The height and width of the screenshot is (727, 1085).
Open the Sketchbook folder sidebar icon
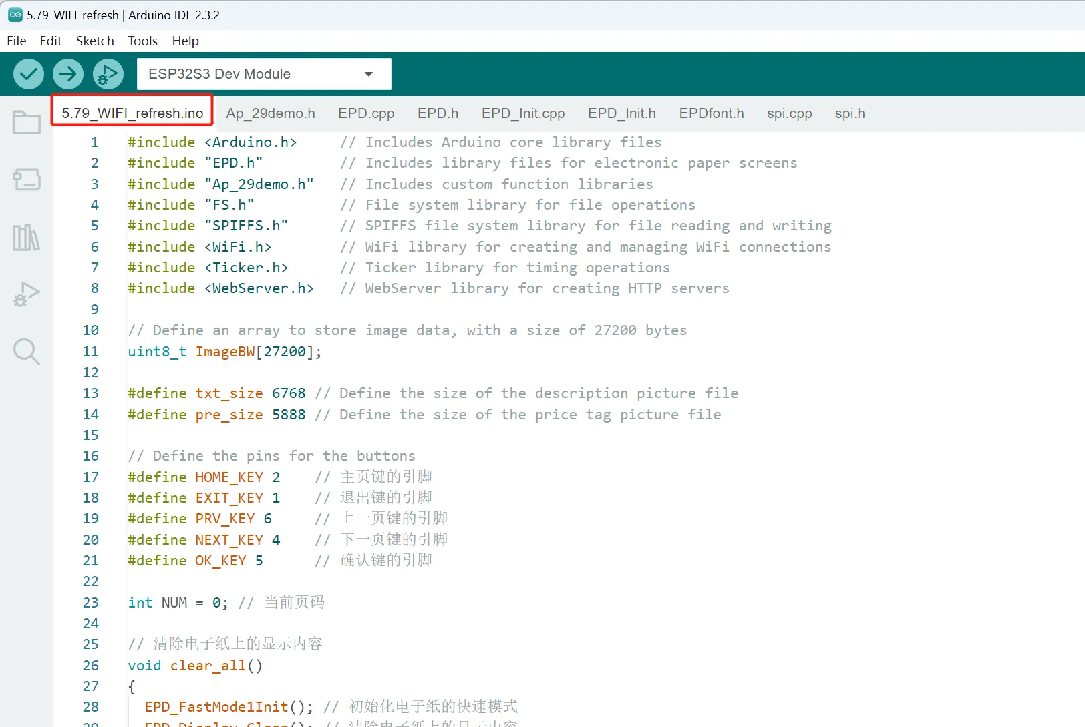click(27, 122)
